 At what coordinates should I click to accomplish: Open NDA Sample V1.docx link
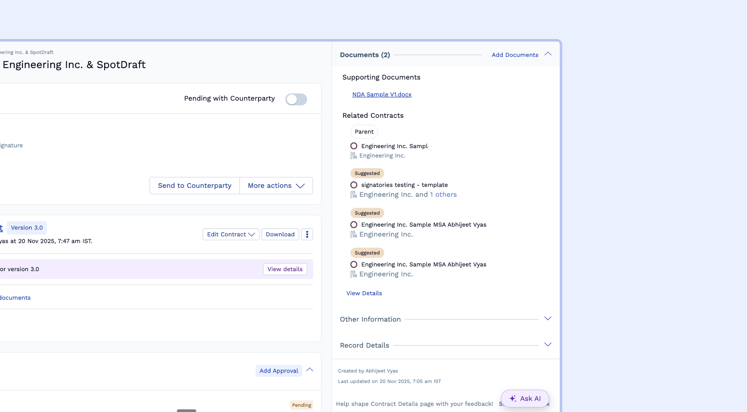pyautogui.click(x=382, y=94)
